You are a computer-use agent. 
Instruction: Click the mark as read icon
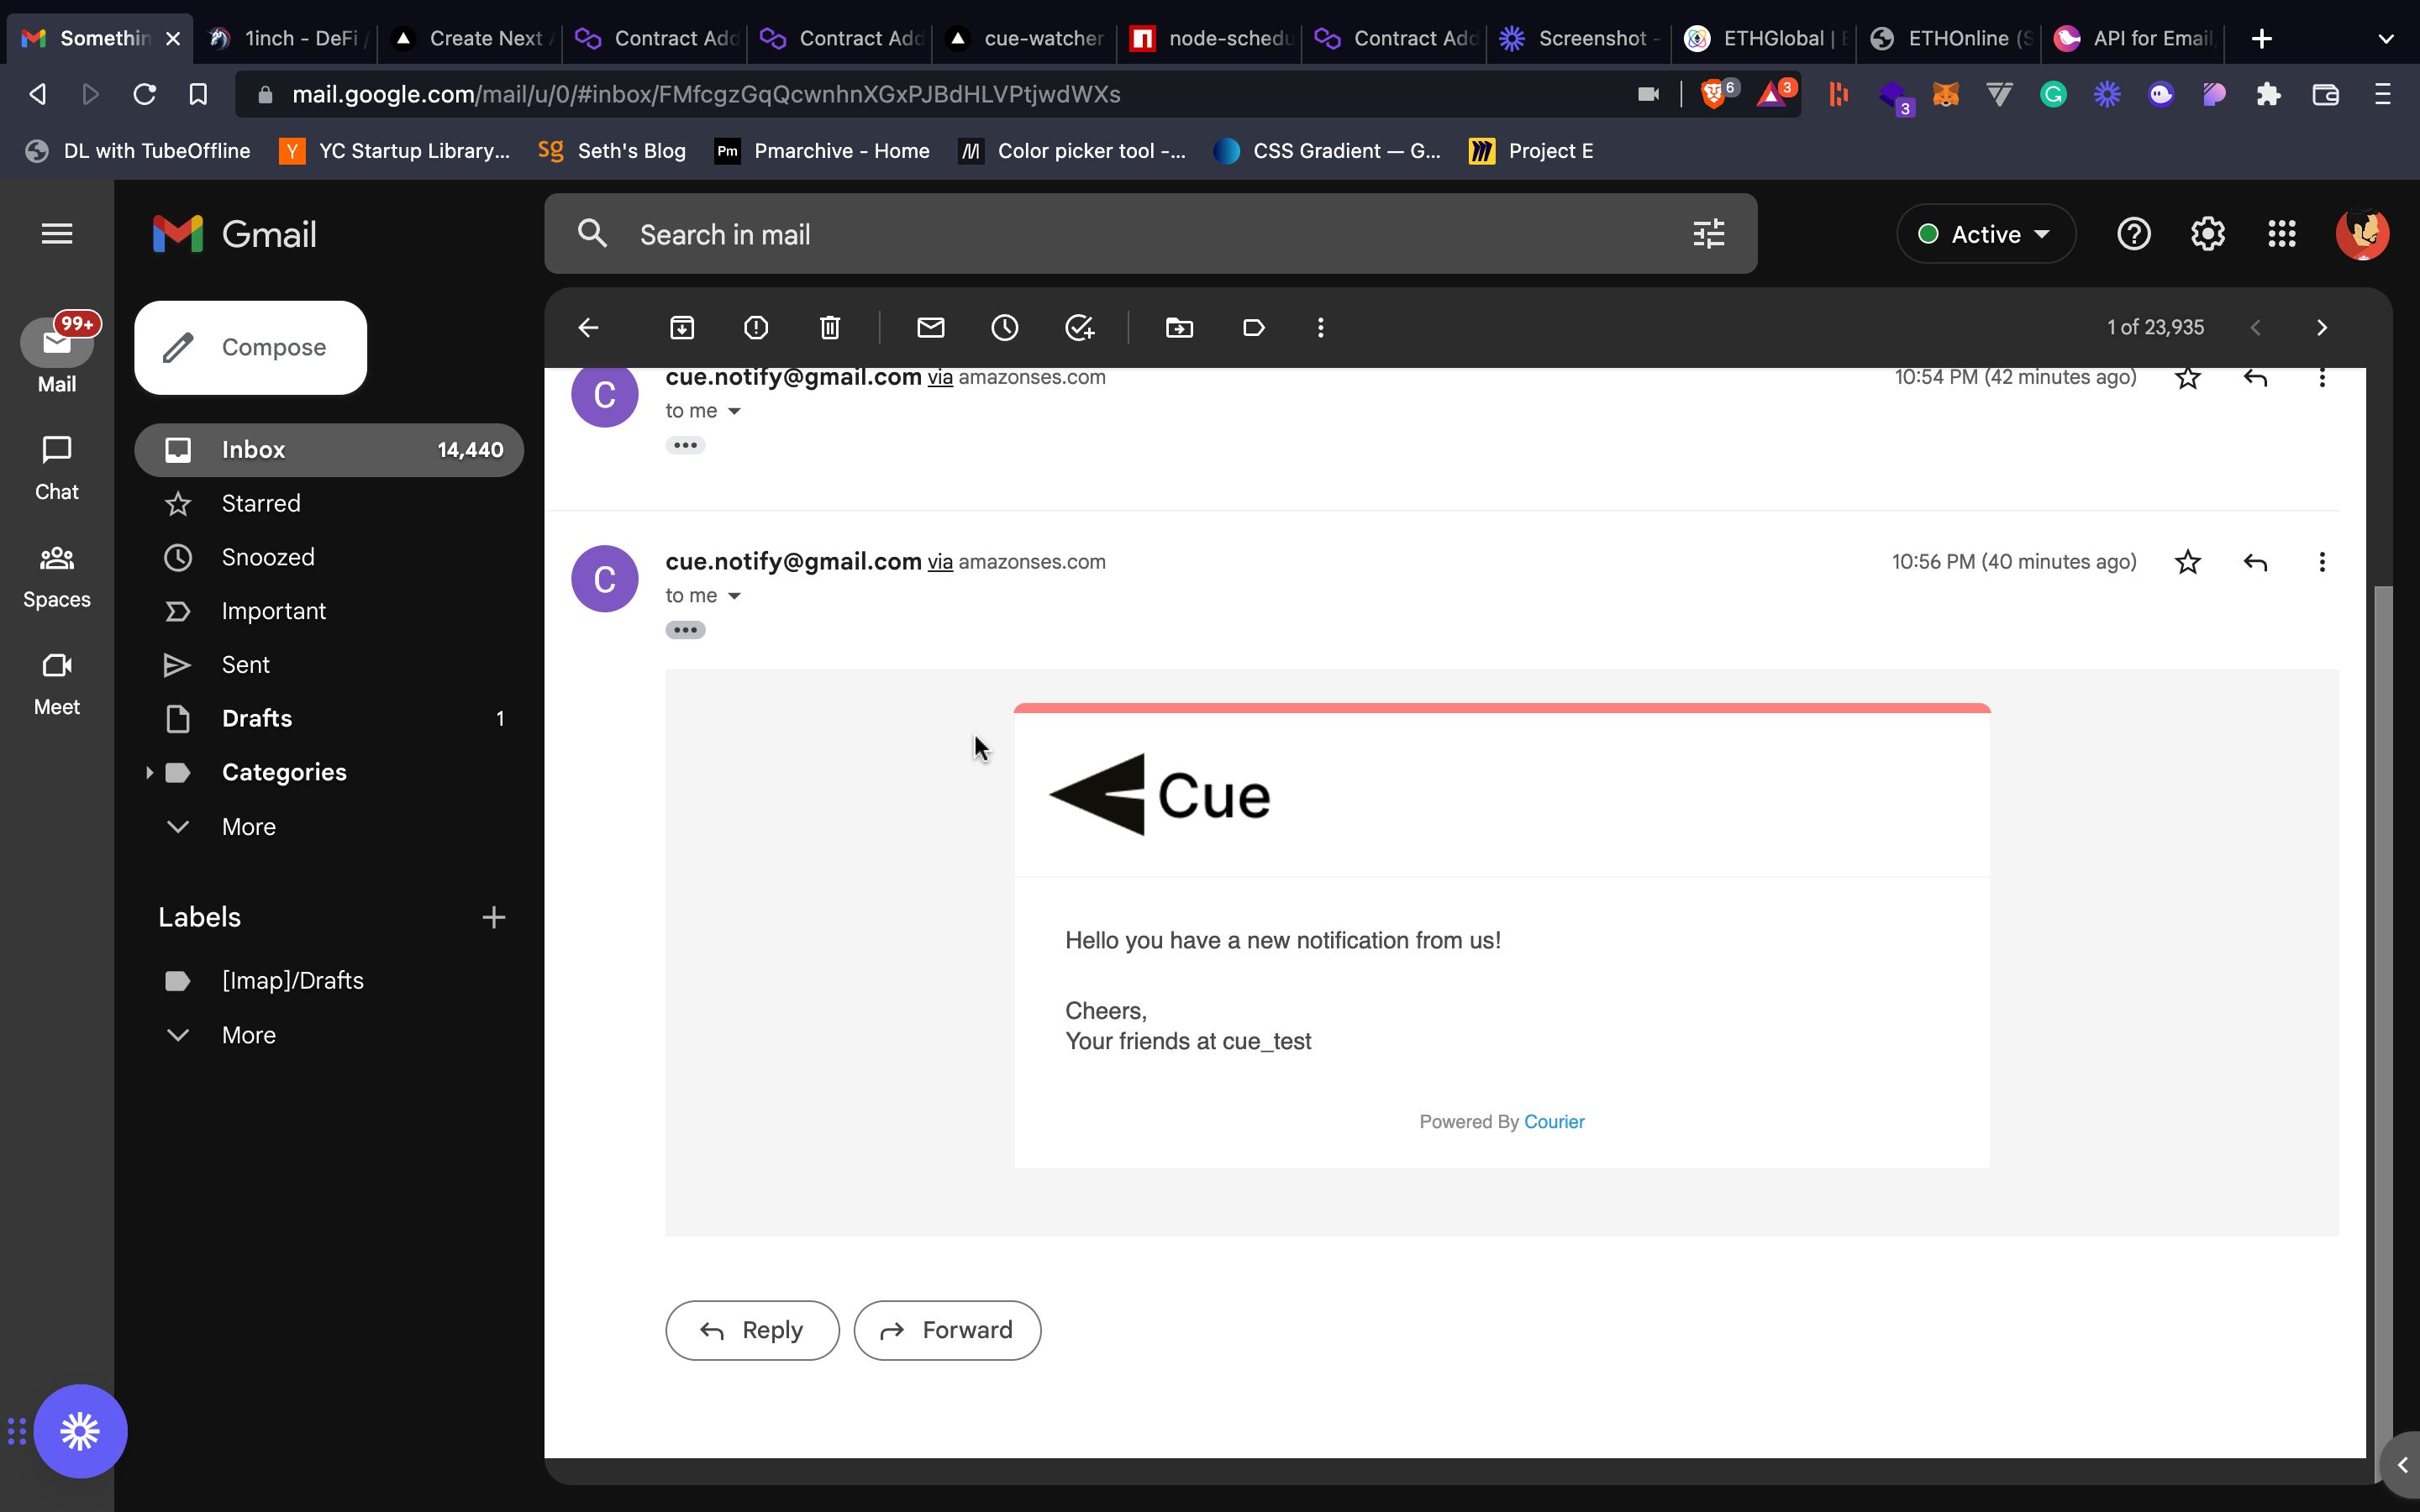tap(932, 329)
